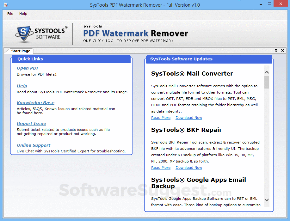Click the updates panel scroll up arrow

point(267,72)
